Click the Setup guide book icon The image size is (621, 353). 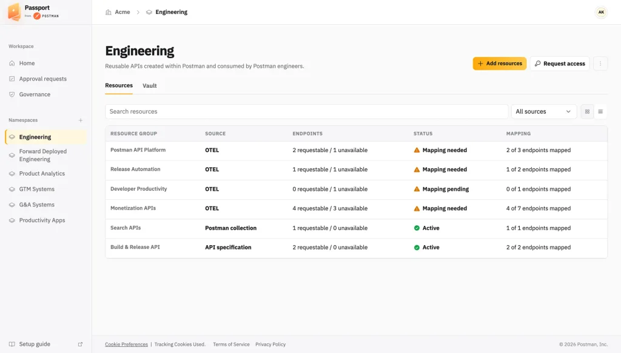(x=12, y=344)
